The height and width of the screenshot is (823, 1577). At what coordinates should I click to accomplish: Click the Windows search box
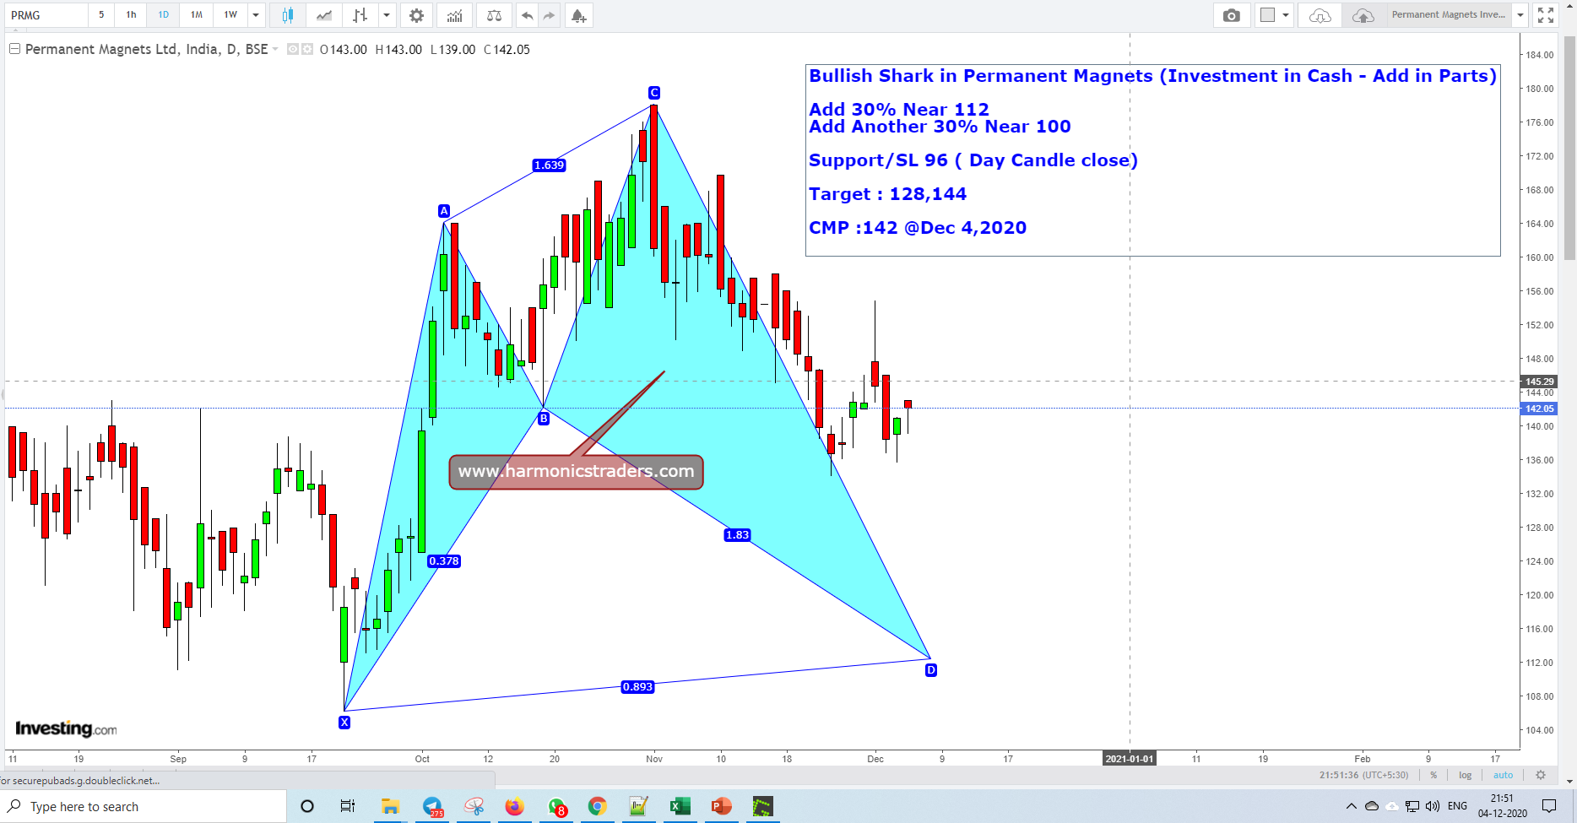(144, 807)
